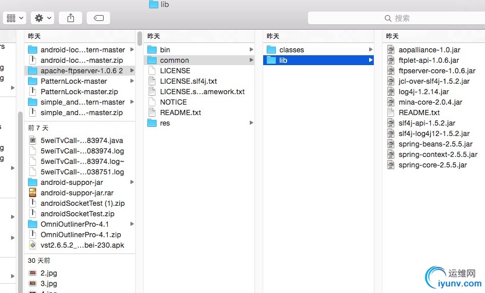Select spring-core-2.5.5.jar file
The width and height of the screenshot is (485, 293).
click(434, 165)
